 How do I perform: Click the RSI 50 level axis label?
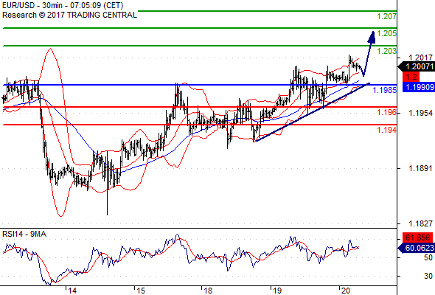pyautogui.click(x=428, y=257)
